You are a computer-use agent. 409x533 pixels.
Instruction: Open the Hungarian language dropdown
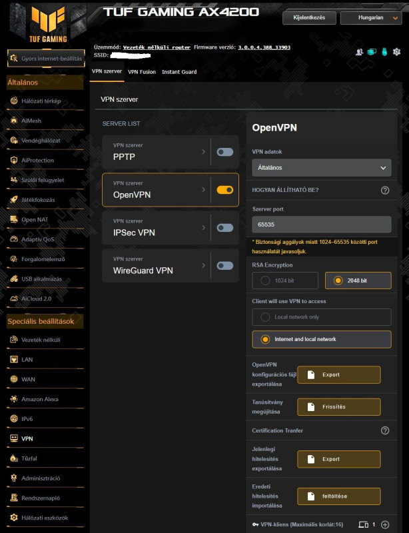(x=370, y=18)
